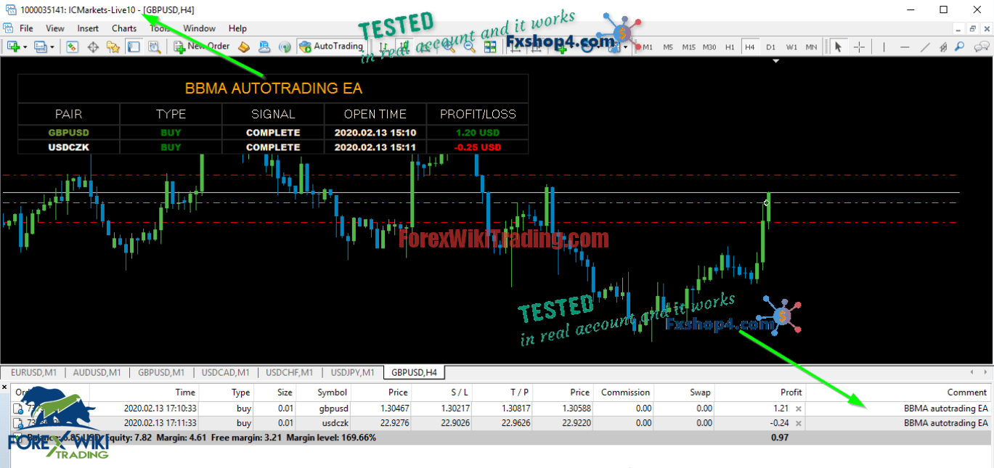Change chart period to H1
Screen dimensions: 994x468
pos(730,47)
